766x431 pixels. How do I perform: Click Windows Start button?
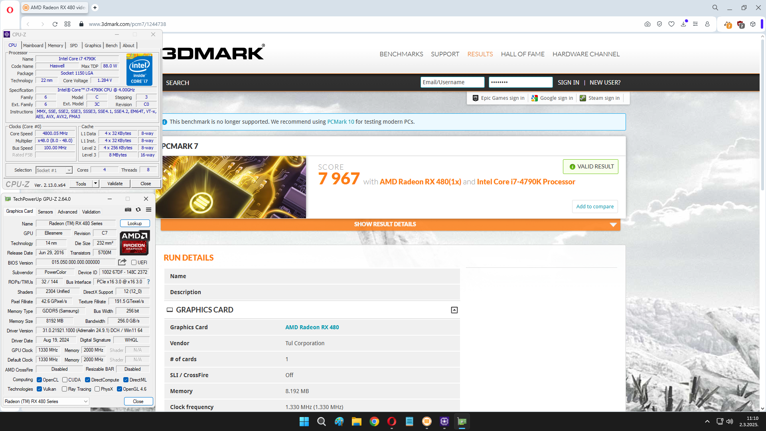pos(304,421)
